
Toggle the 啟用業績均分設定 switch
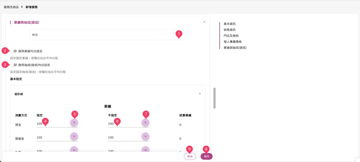(x=14, y=51)
